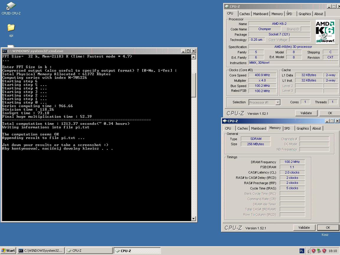Switch to the Graphics tab in the Memory CPU-Z window
340x255 pixels.
click(x=303, y=128)
